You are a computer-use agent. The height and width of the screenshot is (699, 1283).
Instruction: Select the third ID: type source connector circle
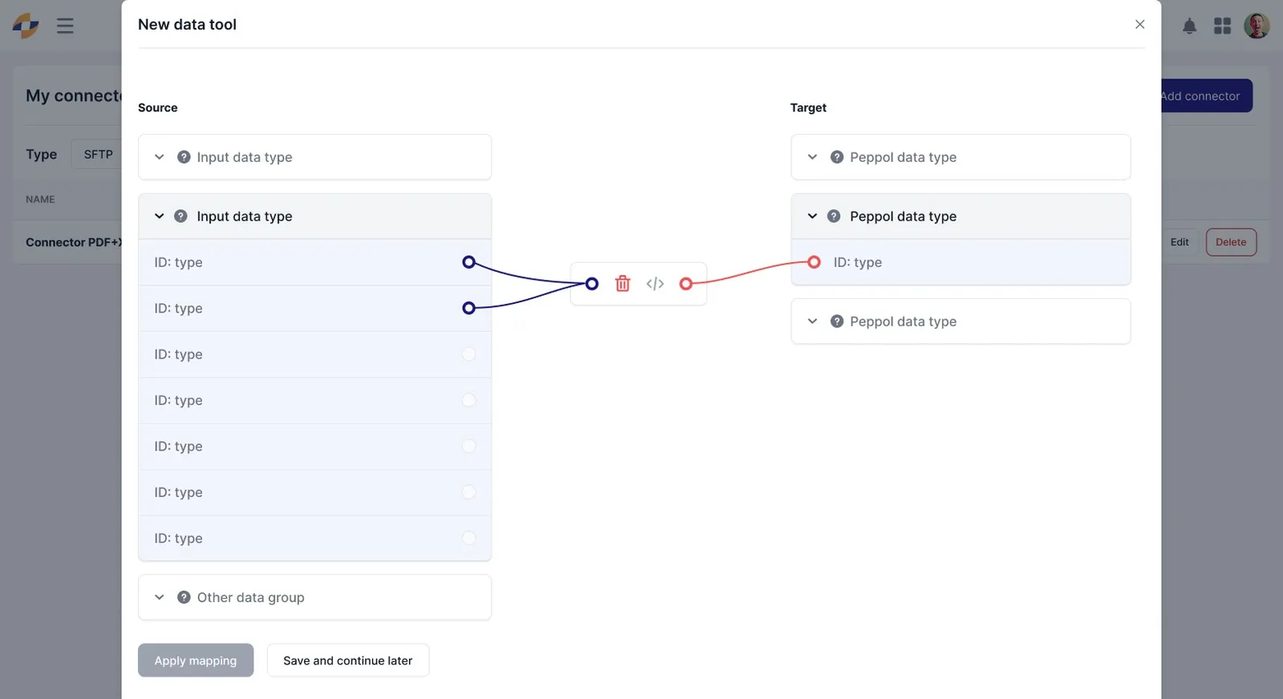click(469, 354)
